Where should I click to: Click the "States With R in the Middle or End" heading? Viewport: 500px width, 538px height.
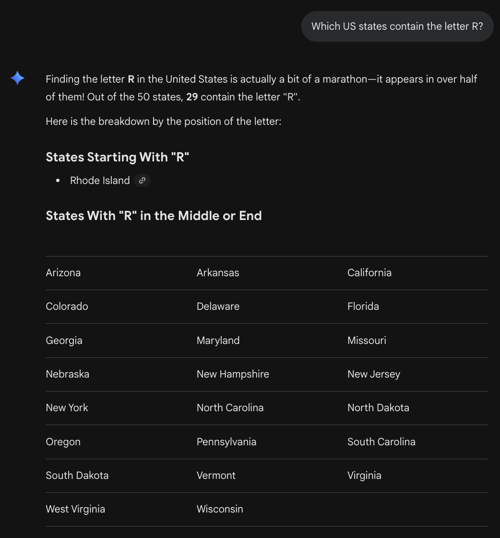[x=154, y=216]
